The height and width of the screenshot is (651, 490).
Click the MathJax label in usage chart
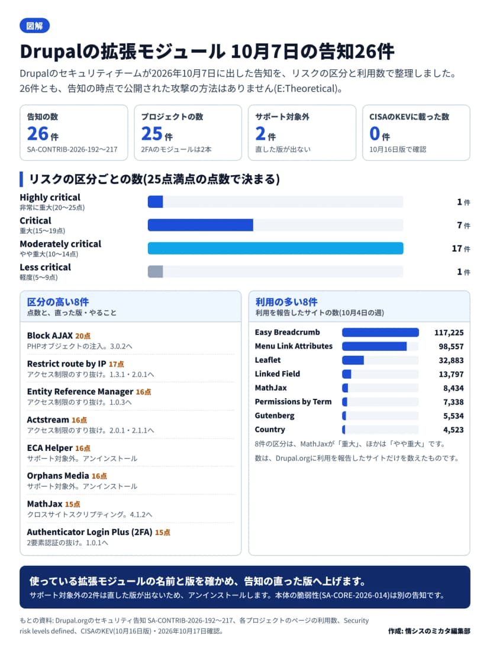coord(271,388)
